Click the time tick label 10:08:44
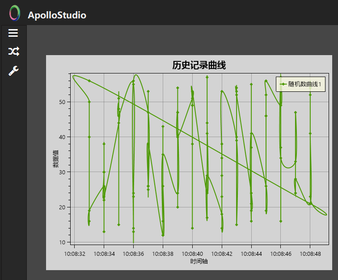 click(x=251, y=254)
